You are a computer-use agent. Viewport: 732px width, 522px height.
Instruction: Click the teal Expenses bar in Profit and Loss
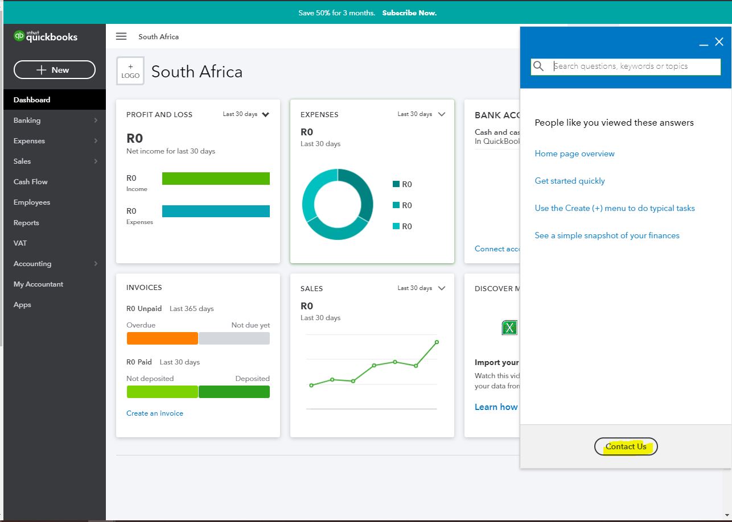click(x=216, y=211)
